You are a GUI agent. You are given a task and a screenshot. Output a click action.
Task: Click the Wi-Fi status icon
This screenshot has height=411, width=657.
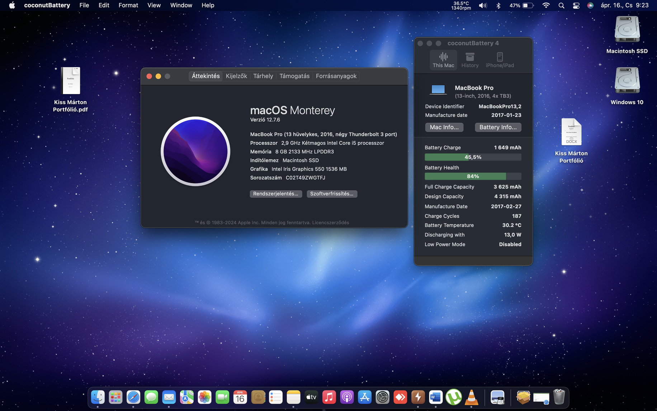tap(546, 5)
